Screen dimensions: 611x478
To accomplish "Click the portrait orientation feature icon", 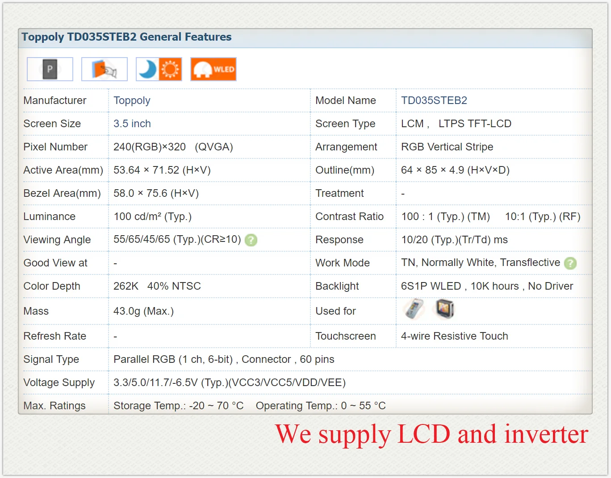I will 50,69.
